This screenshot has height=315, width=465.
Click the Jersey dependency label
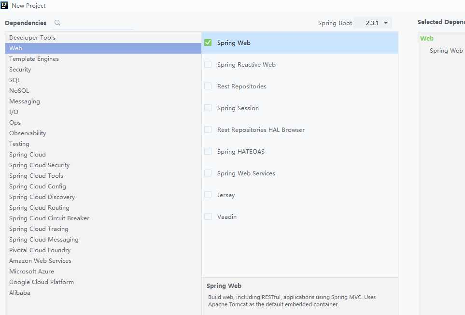pos(226,195)
